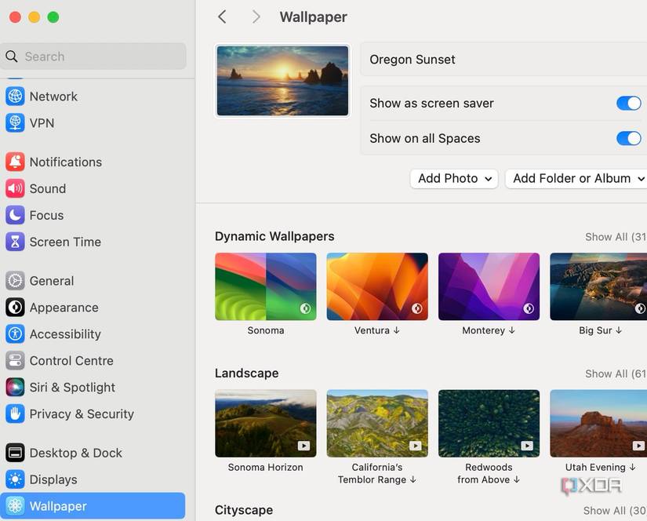This screenshot has width=647, height=521.
Task: Toggle Show on all Spaces off
Action: click(629, 138)
